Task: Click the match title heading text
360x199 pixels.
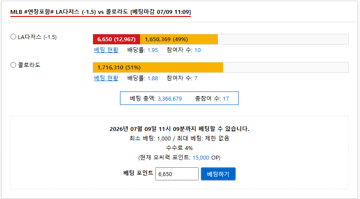Action: click(100, 12)
